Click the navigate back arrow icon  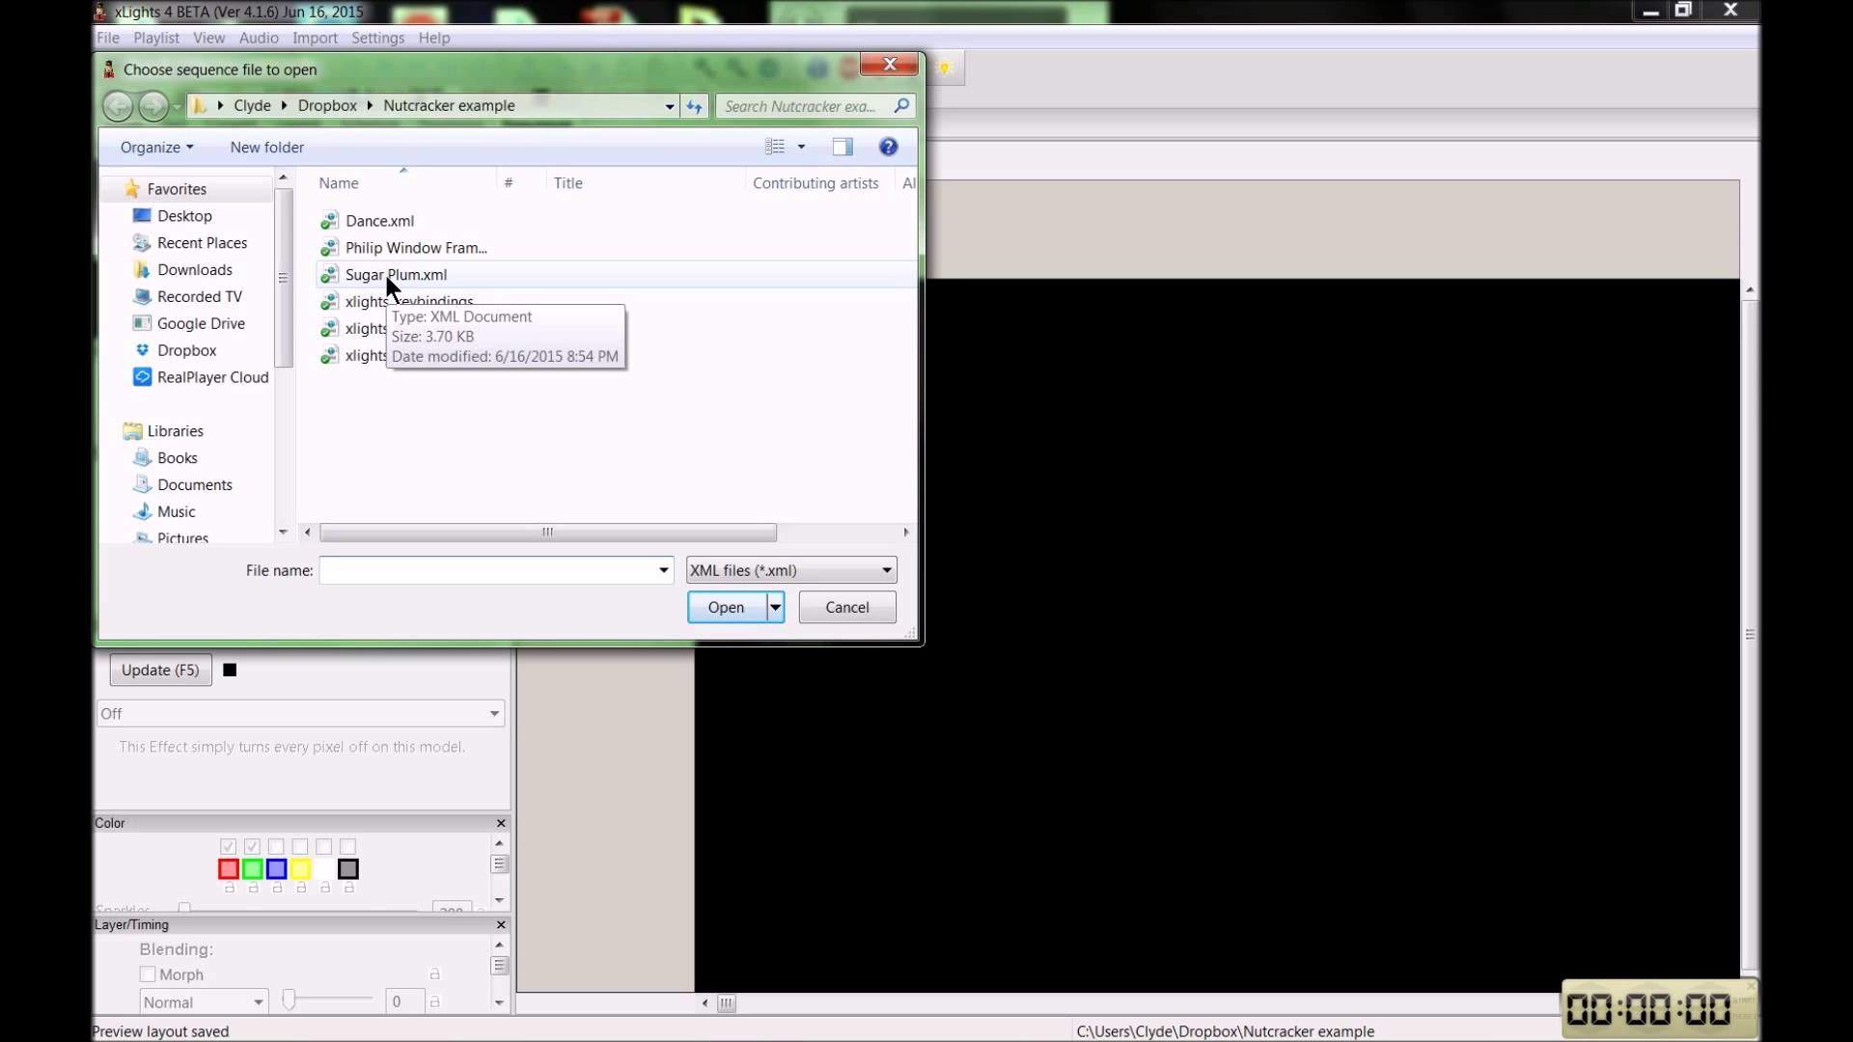tap(117, 105)
